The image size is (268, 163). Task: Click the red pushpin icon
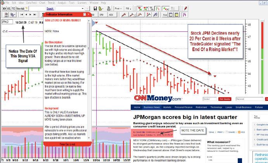pyautogui.click(x=185, y=9)
